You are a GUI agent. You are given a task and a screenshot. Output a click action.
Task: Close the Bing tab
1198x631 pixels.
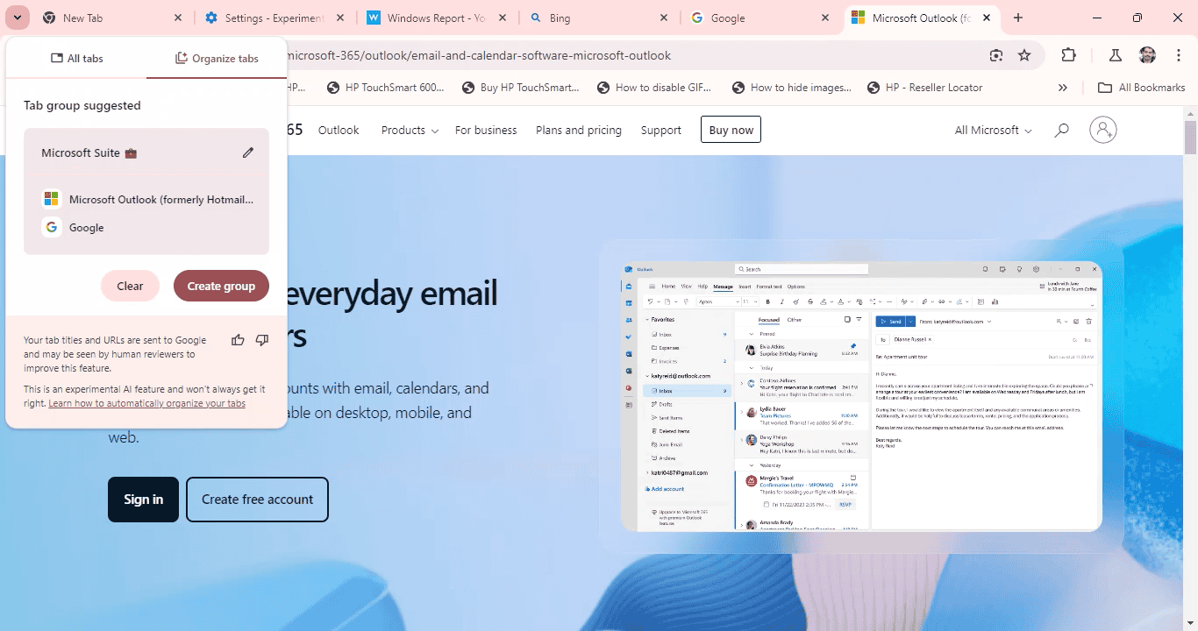pos(664,18)
